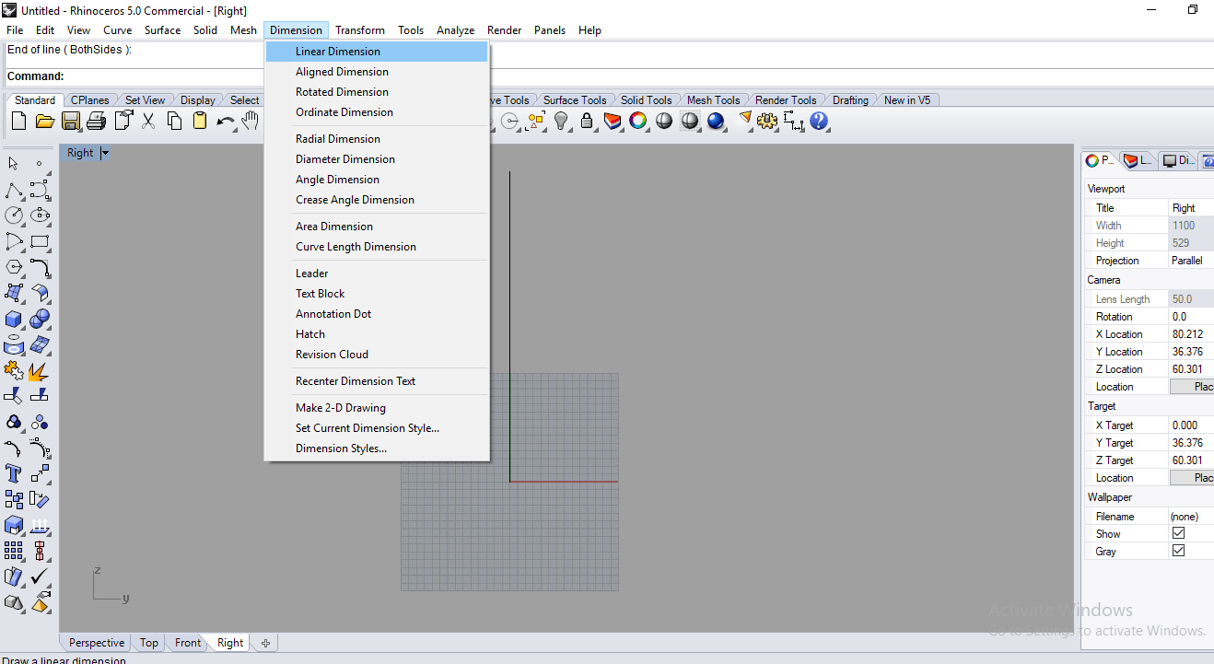The height and width of the screenshot is (664, 1214).
Task: Click the New file icon
Action: click(19, 121)
